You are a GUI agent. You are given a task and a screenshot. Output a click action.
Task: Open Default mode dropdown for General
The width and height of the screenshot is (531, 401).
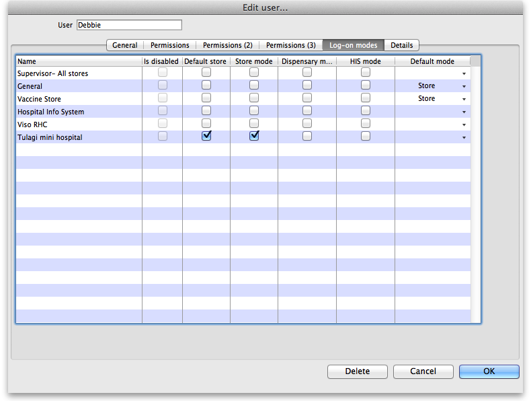click(x=463, y=86)
